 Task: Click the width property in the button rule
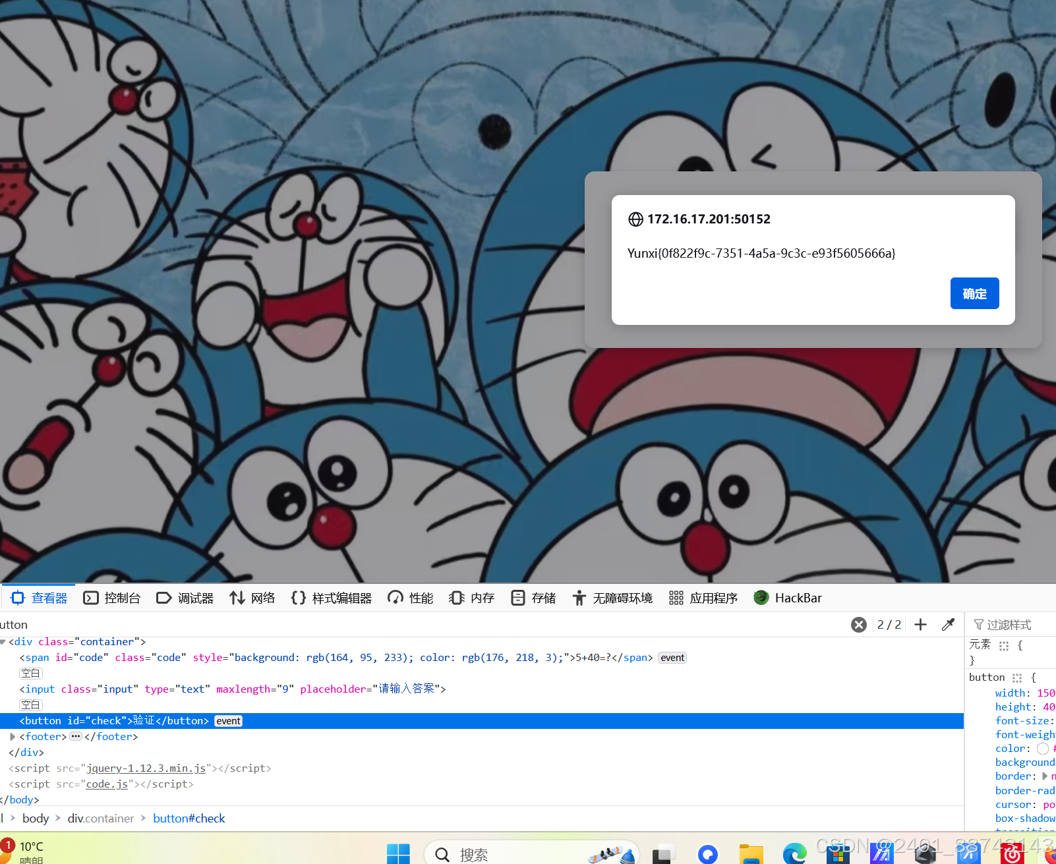tap(1011, 693)
